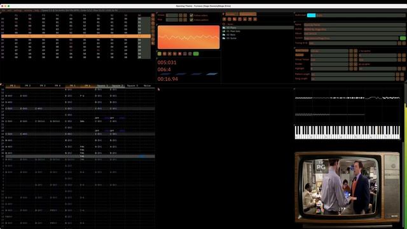Click the sixth grey transport control icon
The width and height of the screenshot is (407, 229).
(185, 53)
